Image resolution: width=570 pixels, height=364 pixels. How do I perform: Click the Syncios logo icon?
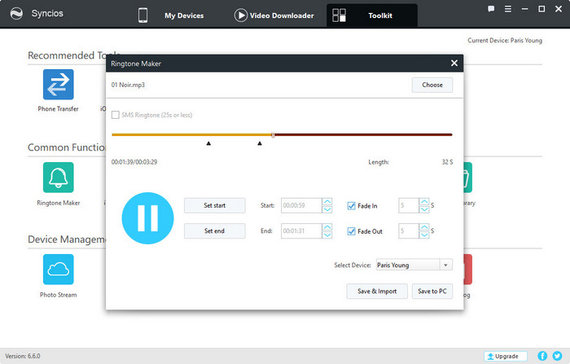pos(16,14)
